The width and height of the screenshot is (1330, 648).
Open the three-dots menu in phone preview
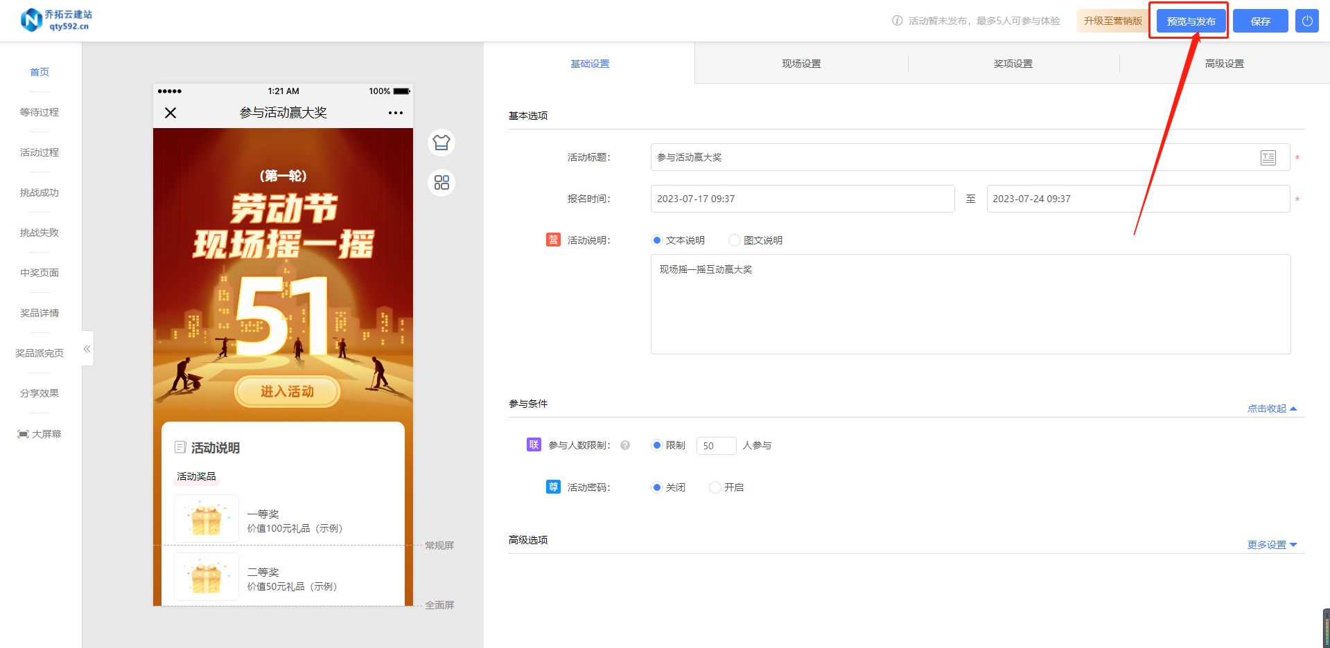(395, 113)
